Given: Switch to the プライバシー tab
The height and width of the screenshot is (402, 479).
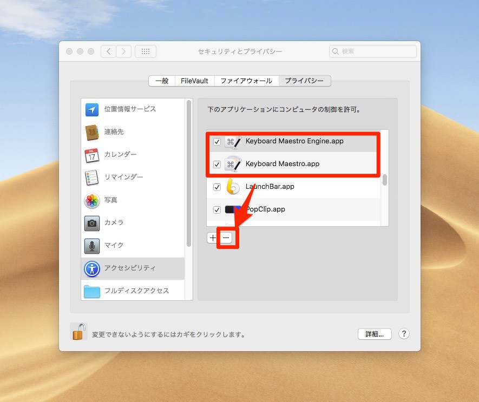Looking at the screenshot, I should click(x=304, y=81).
